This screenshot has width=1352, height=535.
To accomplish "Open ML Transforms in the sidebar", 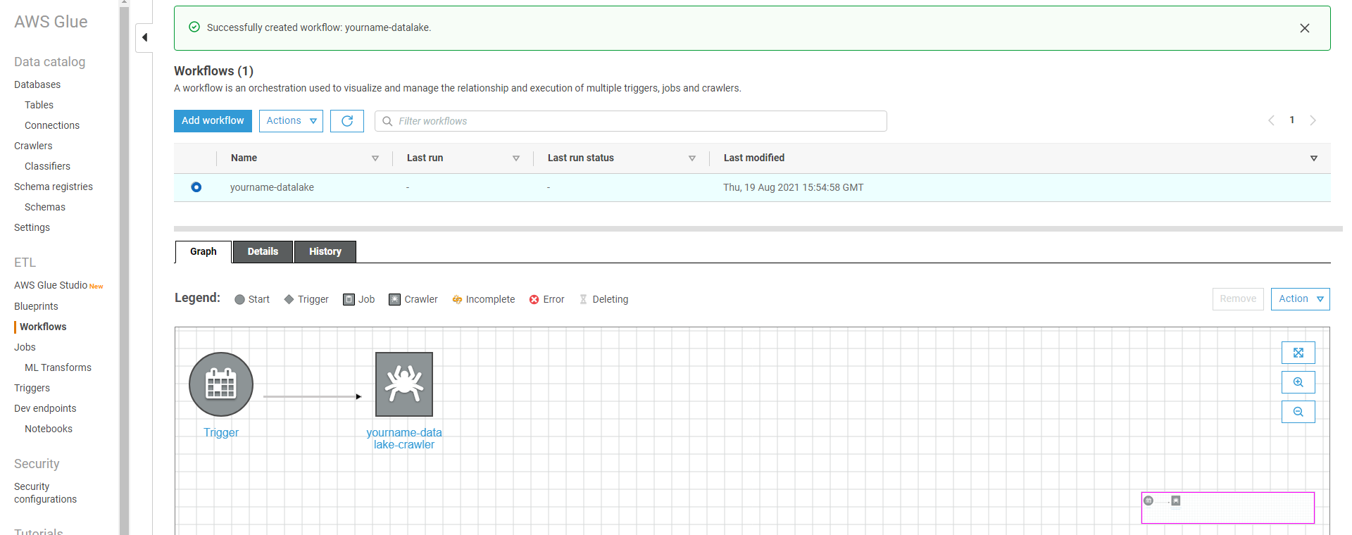I will [x=58, y=367].
